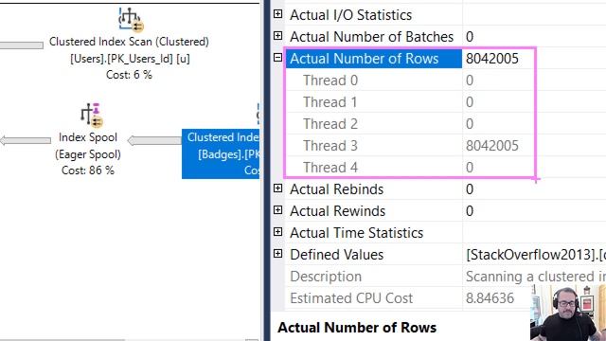Click the Eager Spool label
Image resolution: width=606 pixels, height=341 pixels.
[x=88, y=154]
